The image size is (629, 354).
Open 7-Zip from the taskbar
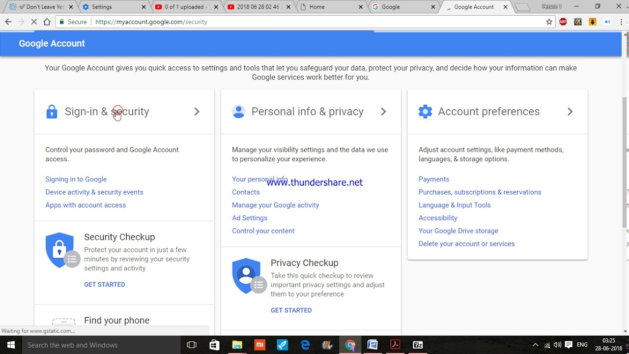click(x=418, y=345)
